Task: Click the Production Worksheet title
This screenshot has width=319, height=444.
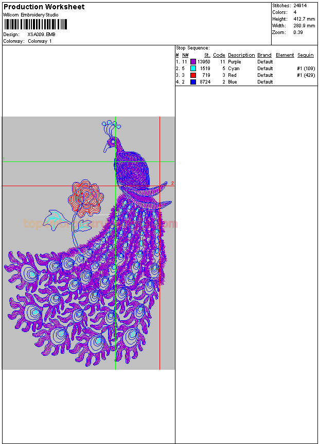Action: click(x=44, y=7)
